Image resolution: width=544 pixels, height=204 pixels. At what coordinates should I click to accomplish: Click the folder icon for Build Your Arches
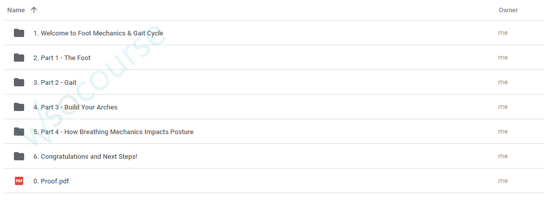click(19, 107)
